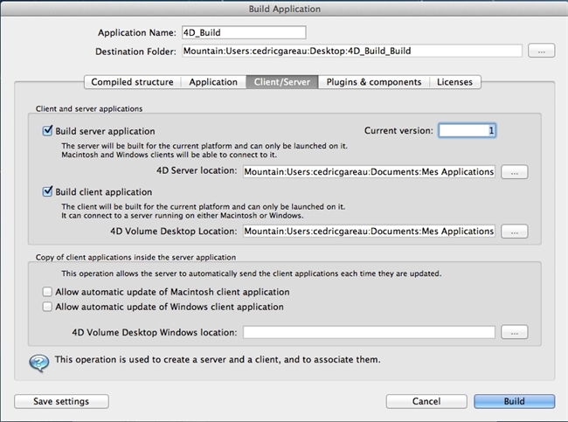Open the Application tab
568x422 pixels.
pyautogui.click(x=213, y=82)
